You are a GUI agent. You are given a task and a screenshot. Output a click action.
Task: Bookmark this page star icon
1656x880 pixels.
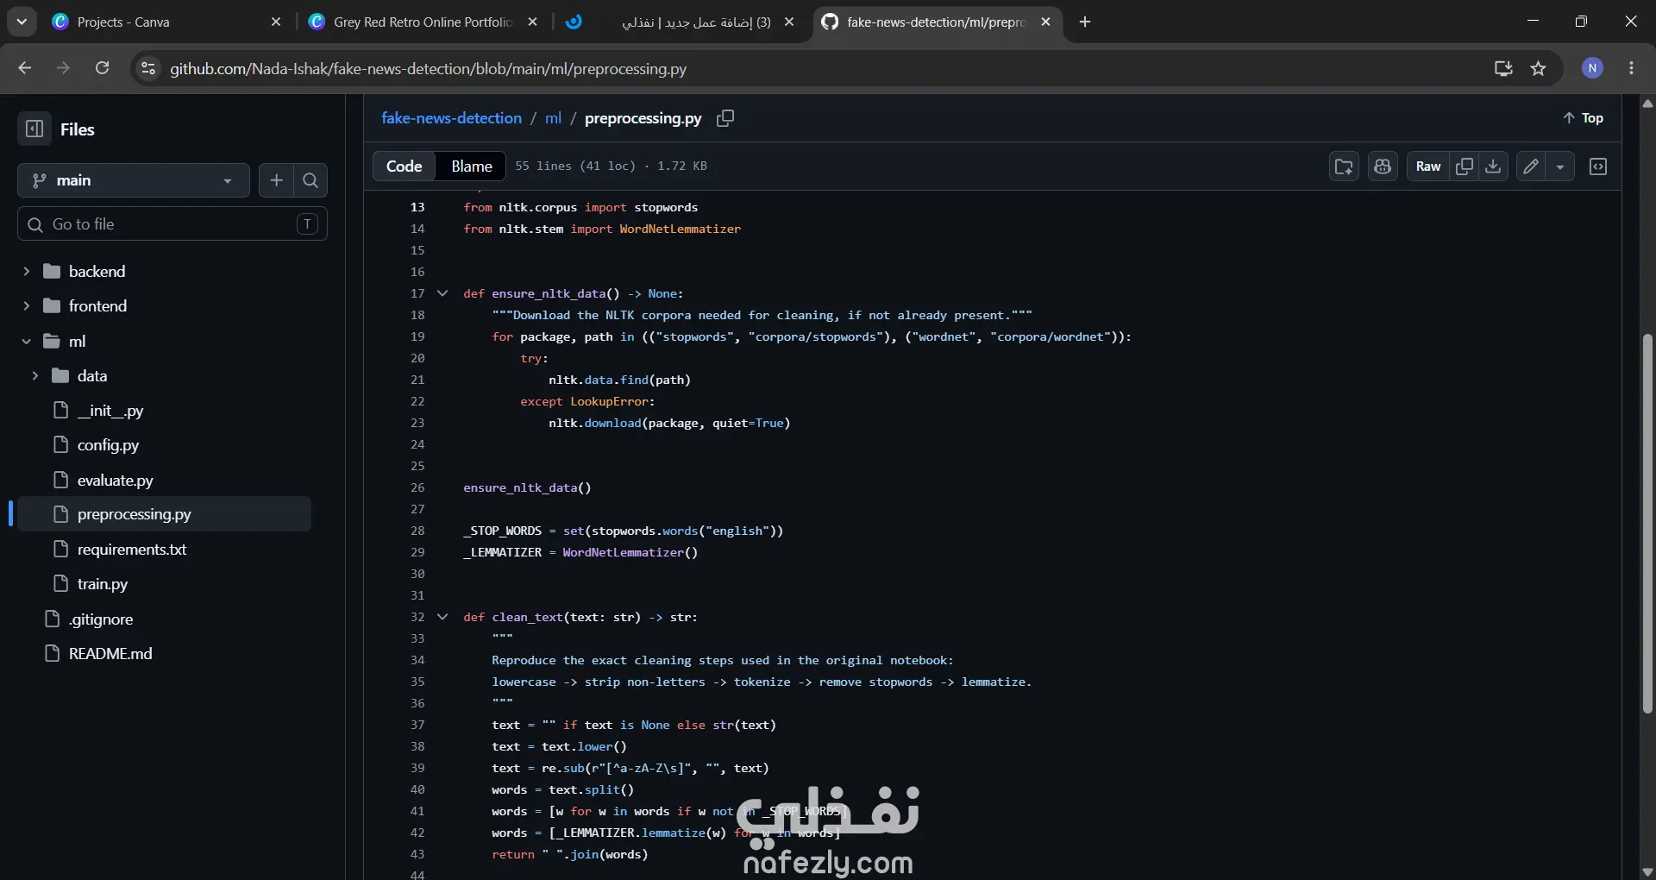coord(1538,68)
